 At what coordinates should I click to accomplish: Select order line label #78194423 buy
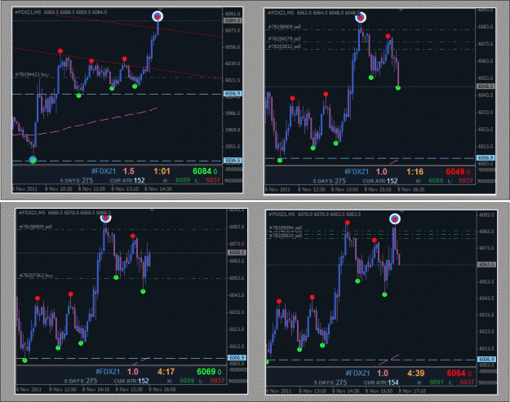pos(32,75)
